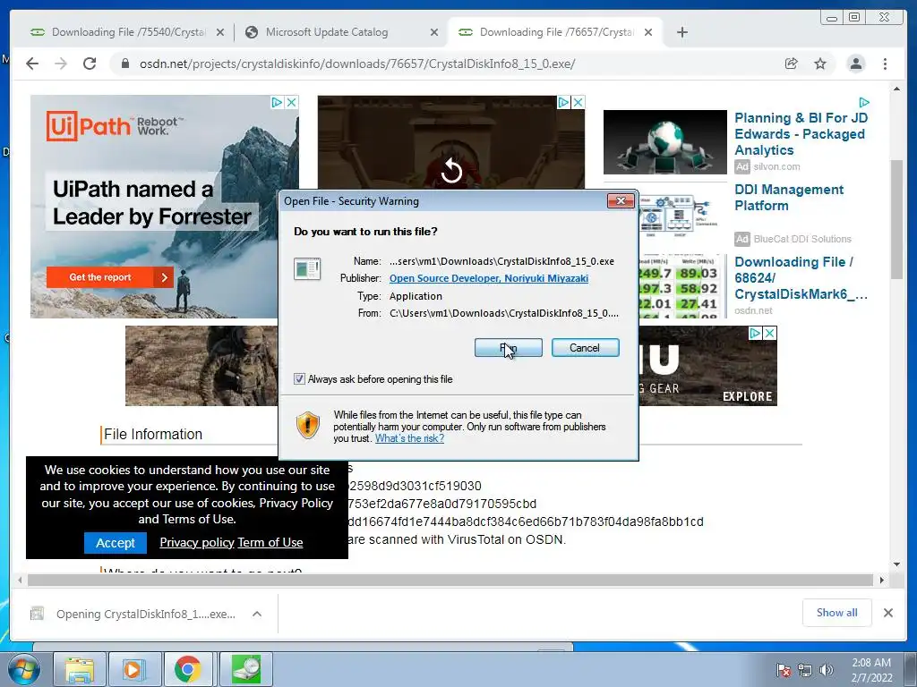Click the application file icon in dialog
This screenshot has width=917, height=687.
point(307,269)
